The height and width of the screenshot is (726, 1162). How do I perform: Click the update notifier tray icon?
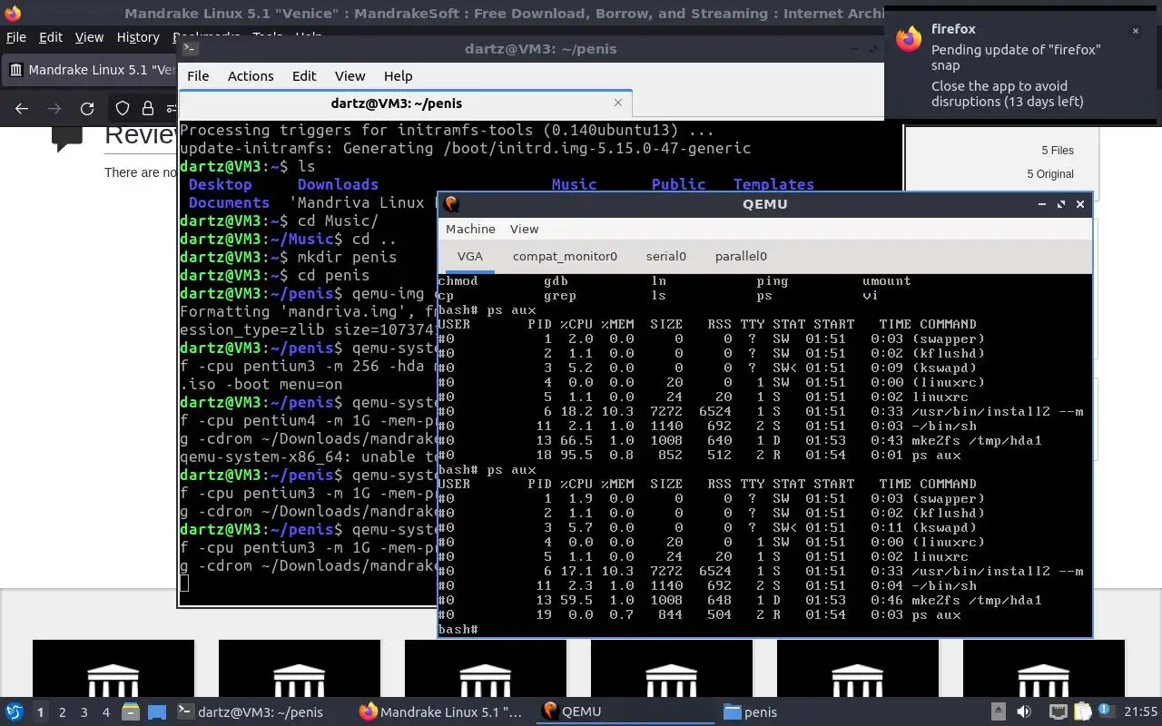[1106, 712]
